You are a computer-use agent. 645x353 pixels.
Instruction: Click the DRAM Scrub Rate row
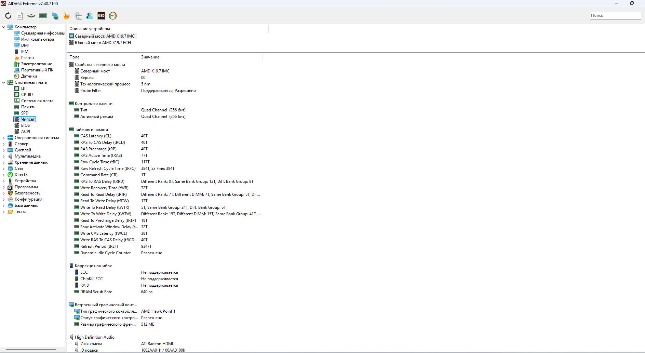click(164, 292)
